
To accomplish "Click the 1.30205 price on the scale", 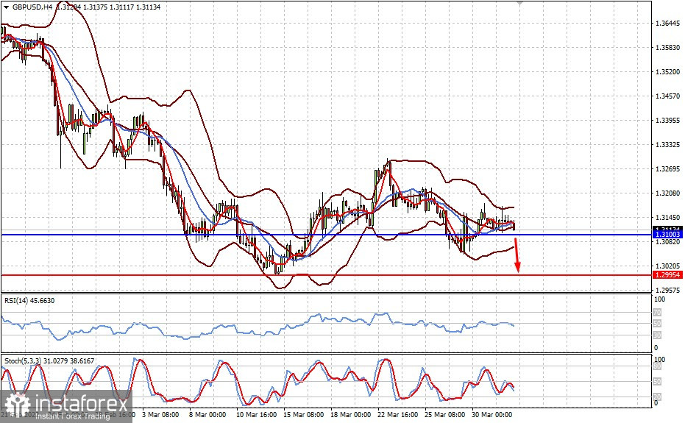I will pos(668,266).
